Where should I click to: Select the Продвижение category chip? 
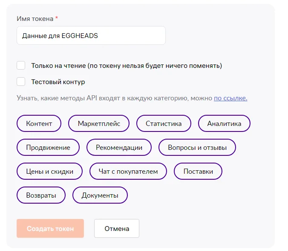click(x=48, y=147)
